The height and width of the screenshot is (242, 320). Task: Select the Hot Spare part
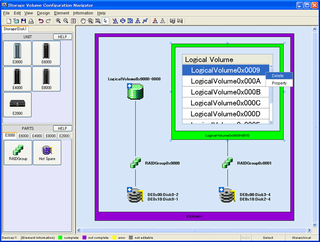coord(47,152)
